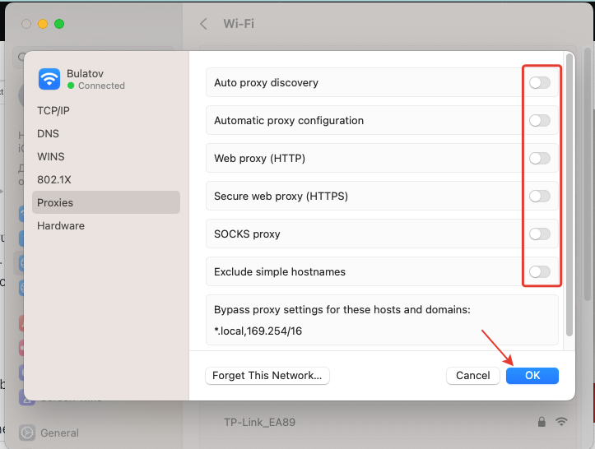Click the TP-Link_EA89 lock icon
Image resolution: width=595 pixels, height=449 pixels.
pos(542,422)
